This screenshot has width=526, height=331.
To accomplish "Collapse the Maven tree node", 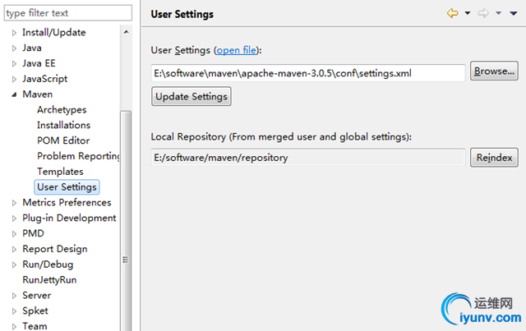I will pyautogui.click(x=14, y=94).
